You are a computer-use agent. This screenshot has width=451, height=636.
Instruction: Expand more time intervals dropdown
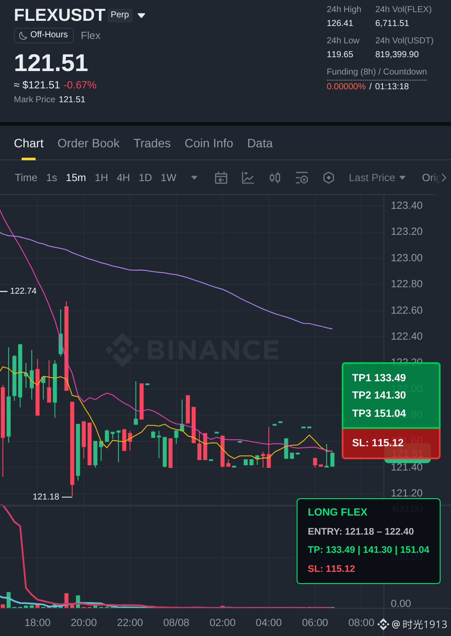coord(194,178)
